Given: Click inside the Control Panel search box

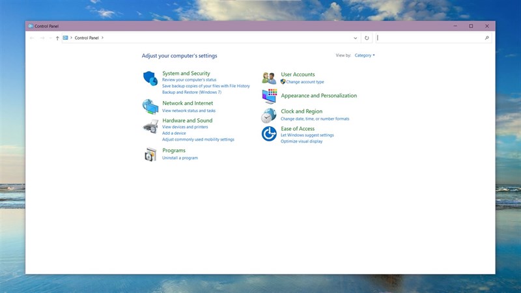Looking at the screenshot, I should 430,38.
